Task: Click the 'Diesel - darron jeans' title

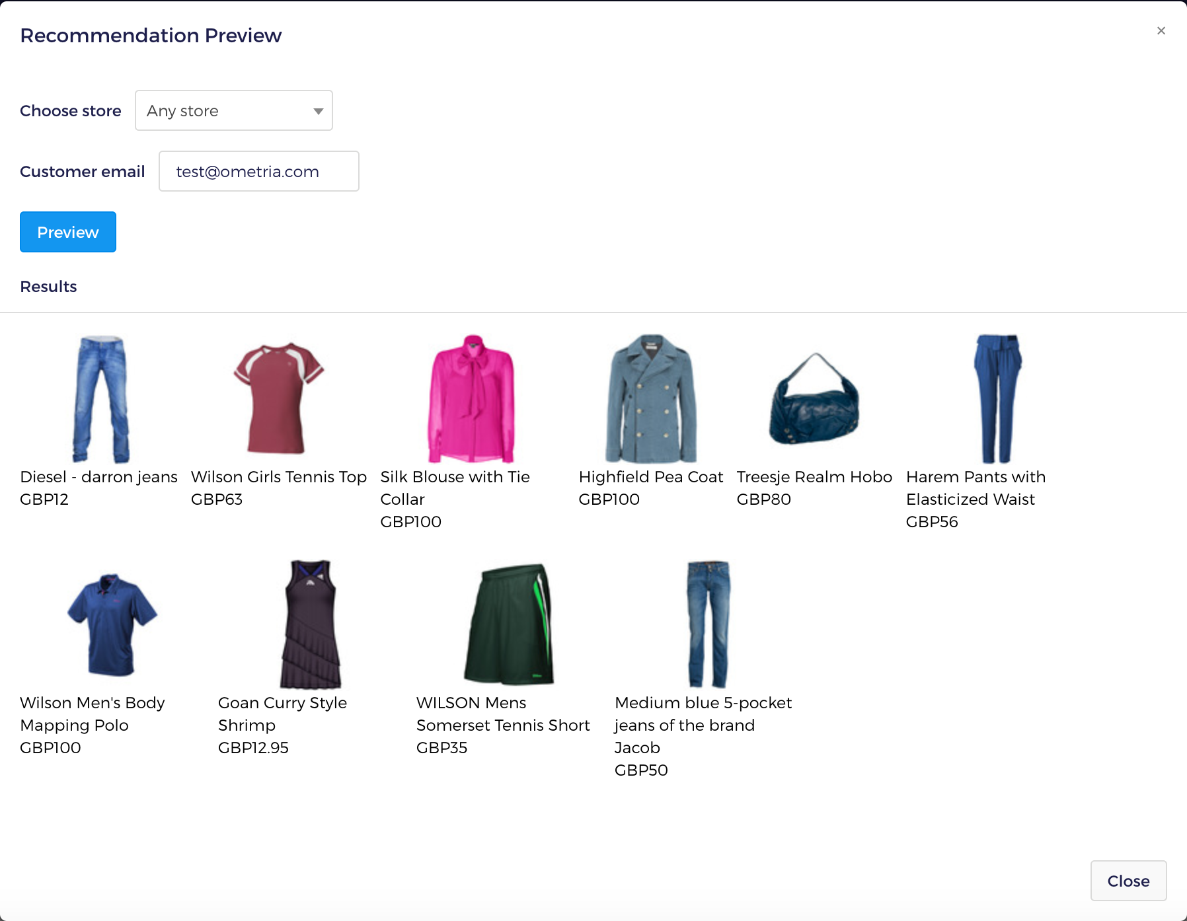Action: point(99,477)
